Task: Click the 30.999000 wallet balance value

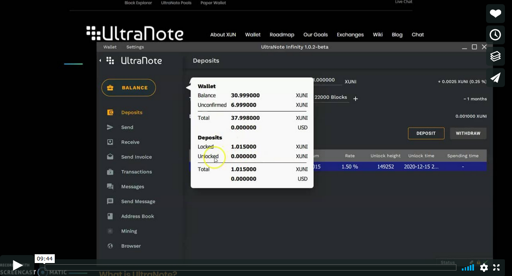Action: tap(245, 95)
